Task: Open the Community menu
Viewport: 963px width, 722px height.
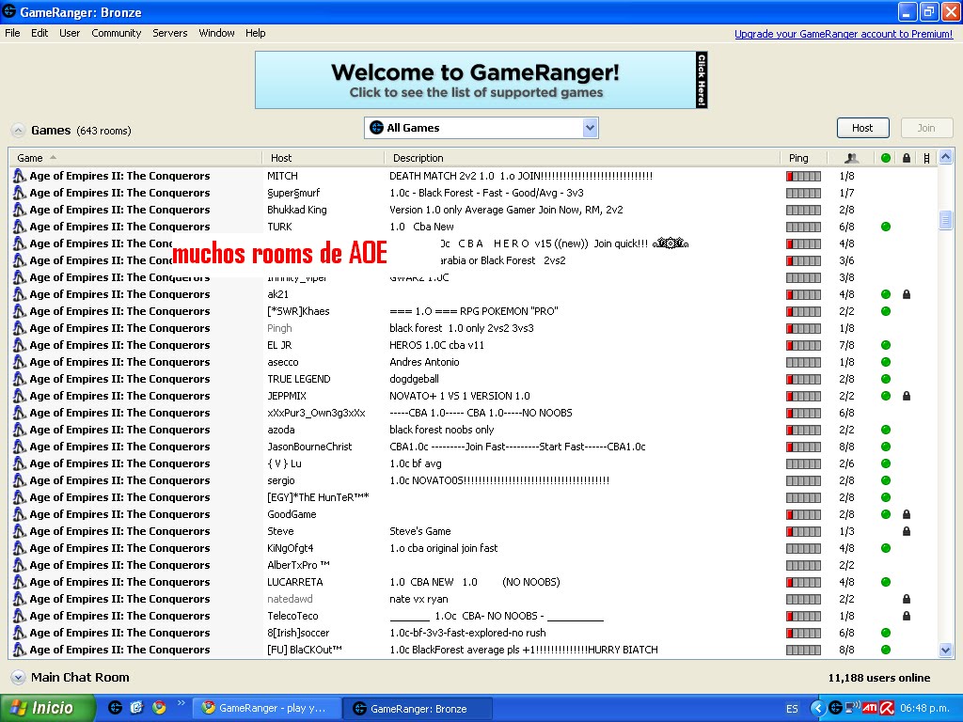Action: pos(116,33)
